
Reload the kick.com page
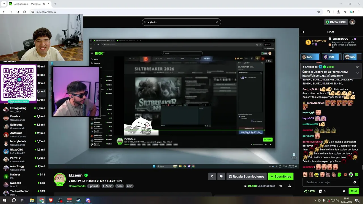[x=18, y=12]
